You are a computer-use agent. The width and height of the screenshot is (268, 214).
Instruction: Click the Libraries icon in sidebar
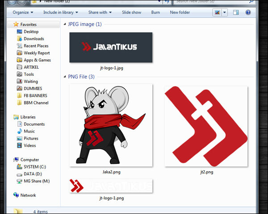[x=16, y=117]
